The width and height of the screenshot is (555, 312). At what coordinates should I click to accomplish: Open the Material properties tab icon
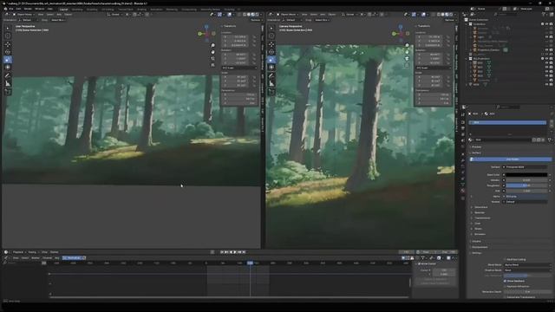click(x=463, y=191)
